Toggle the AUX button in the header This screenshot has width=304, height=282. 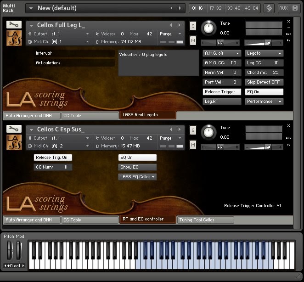click(283, 8)
